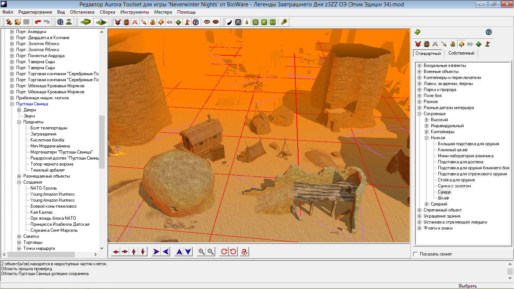Expand the Визуальные эффекты palette category
The height and width of the screenshot is (289, 514).
click(x=420, y=65)
